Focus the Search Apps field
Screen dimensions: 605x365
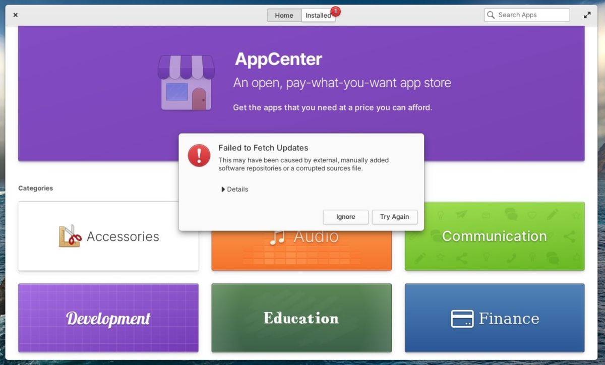pyautogui.click(x=527, y=15)
